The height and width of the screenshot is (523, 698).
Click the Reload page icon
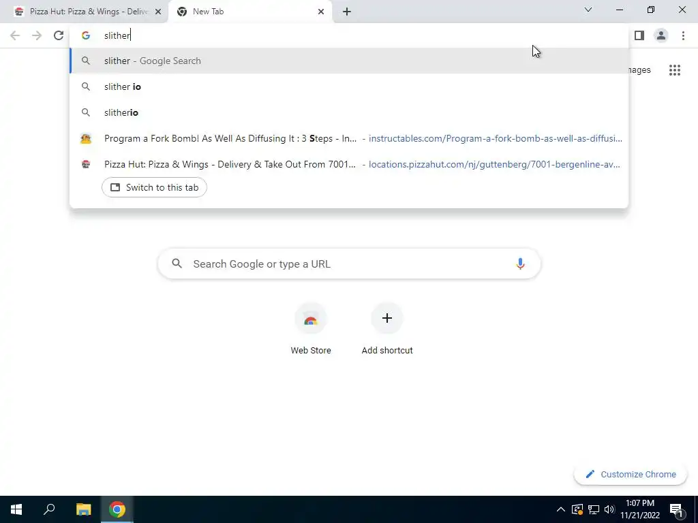click(x=59, y=35)
